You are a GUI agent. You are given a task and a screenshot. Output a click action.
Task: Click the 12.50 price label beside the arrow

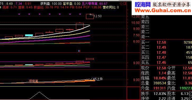(x=98, y=16)
